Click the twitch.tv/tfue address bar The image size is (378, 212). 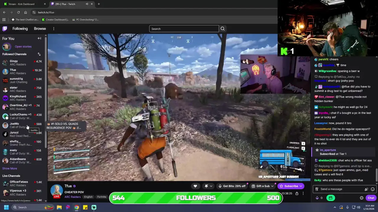(x=154, y=12)
